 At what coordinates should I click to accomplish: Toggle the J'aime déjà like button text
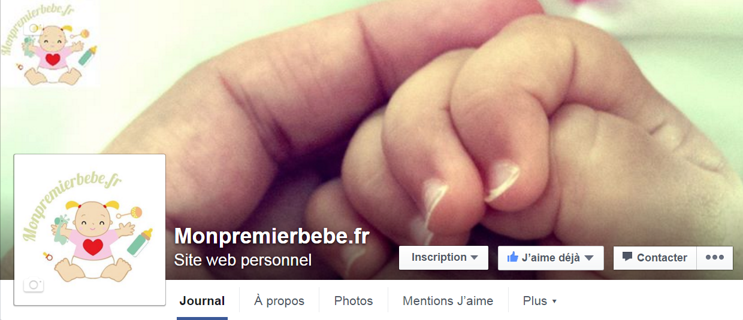coord(551,258)
